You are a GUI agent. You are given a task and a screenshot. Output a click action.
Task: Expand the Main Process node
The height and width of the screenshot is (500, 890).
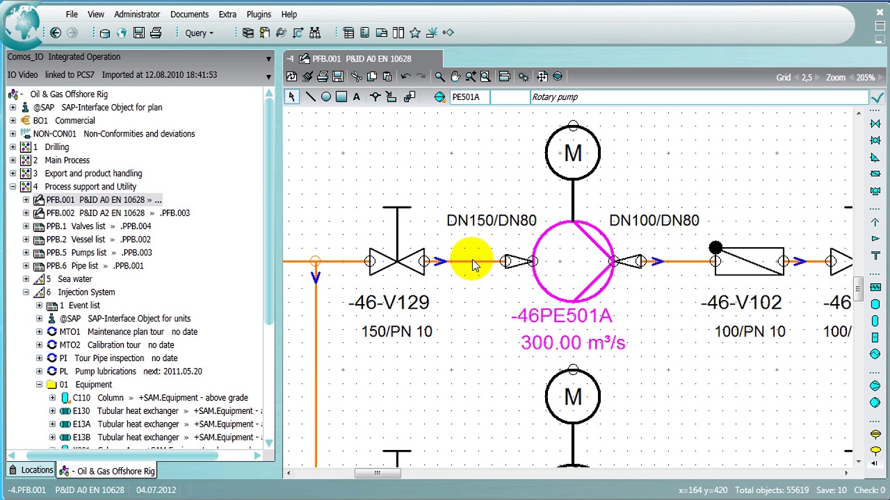pyautogui.click(x=13, y=160)
